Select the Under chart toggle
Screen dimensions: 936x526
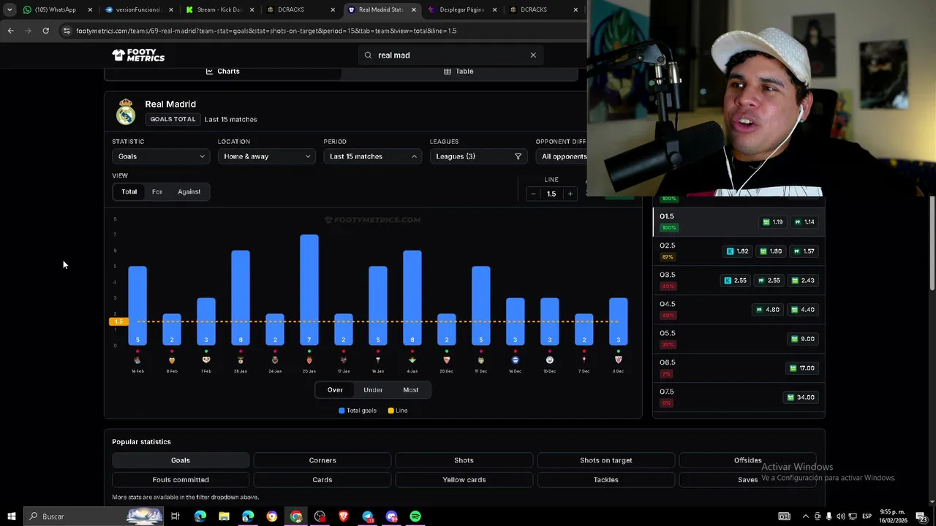tap(373, 390)
